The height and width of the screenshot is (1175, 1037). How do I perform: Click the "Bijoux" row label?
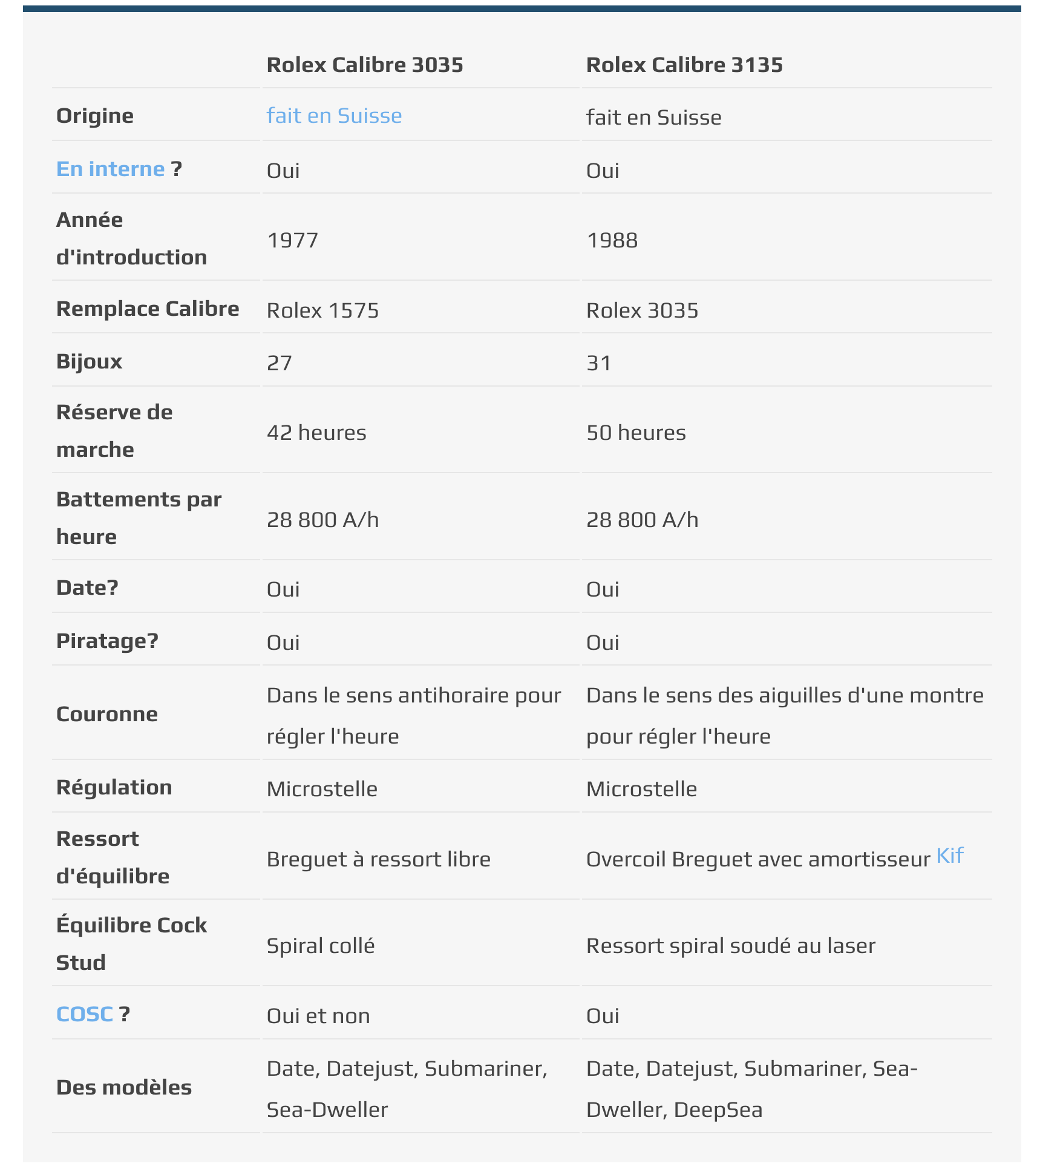pos(89,361)
